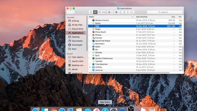Open Documents in the sidebar
The height and width of the screenshot is (111, 197).
(77, 41)
